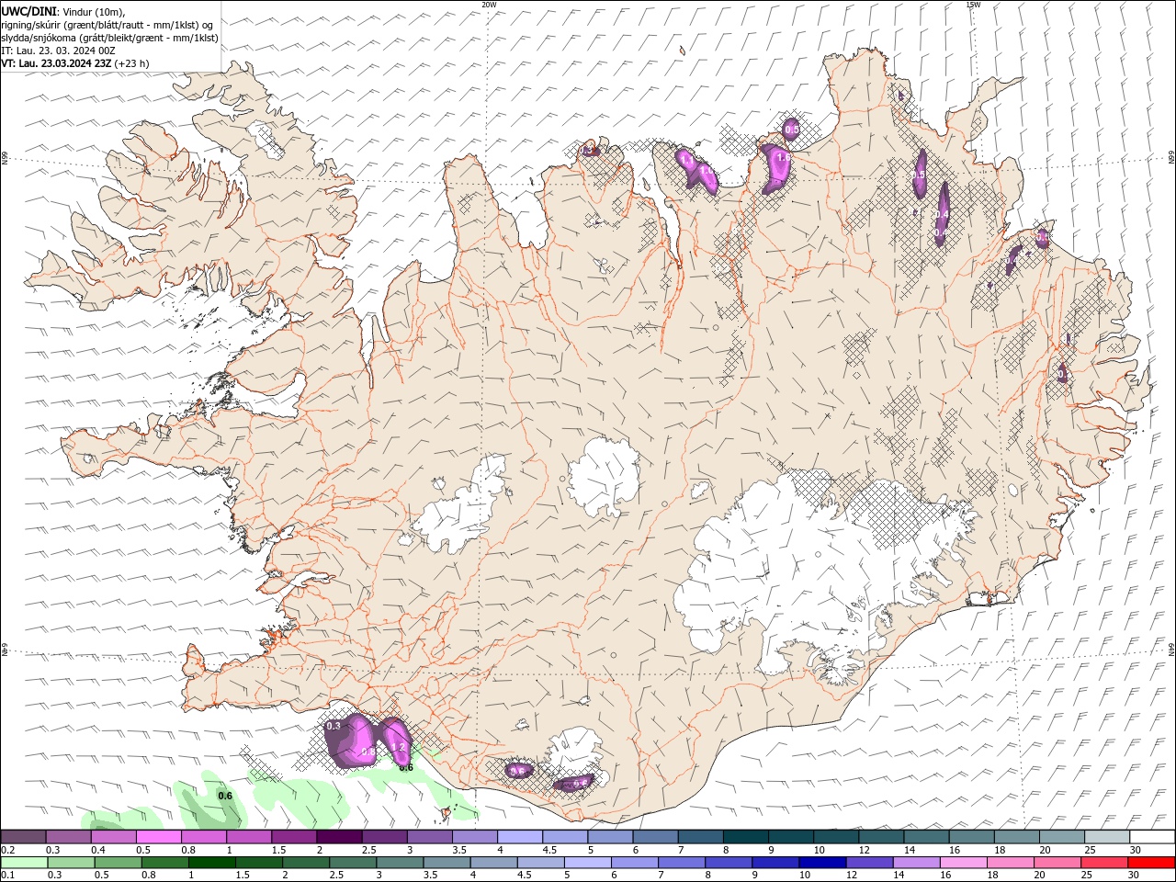Pick the dark purple 2 swatch in the top legend row

click(338, 837)
